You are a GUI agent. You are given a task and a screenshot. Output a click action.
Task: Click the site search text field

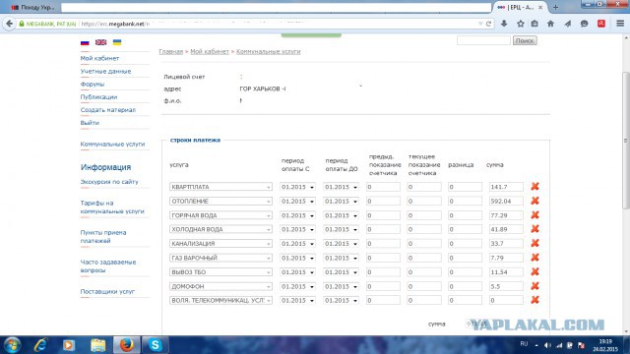pos(483,40)
